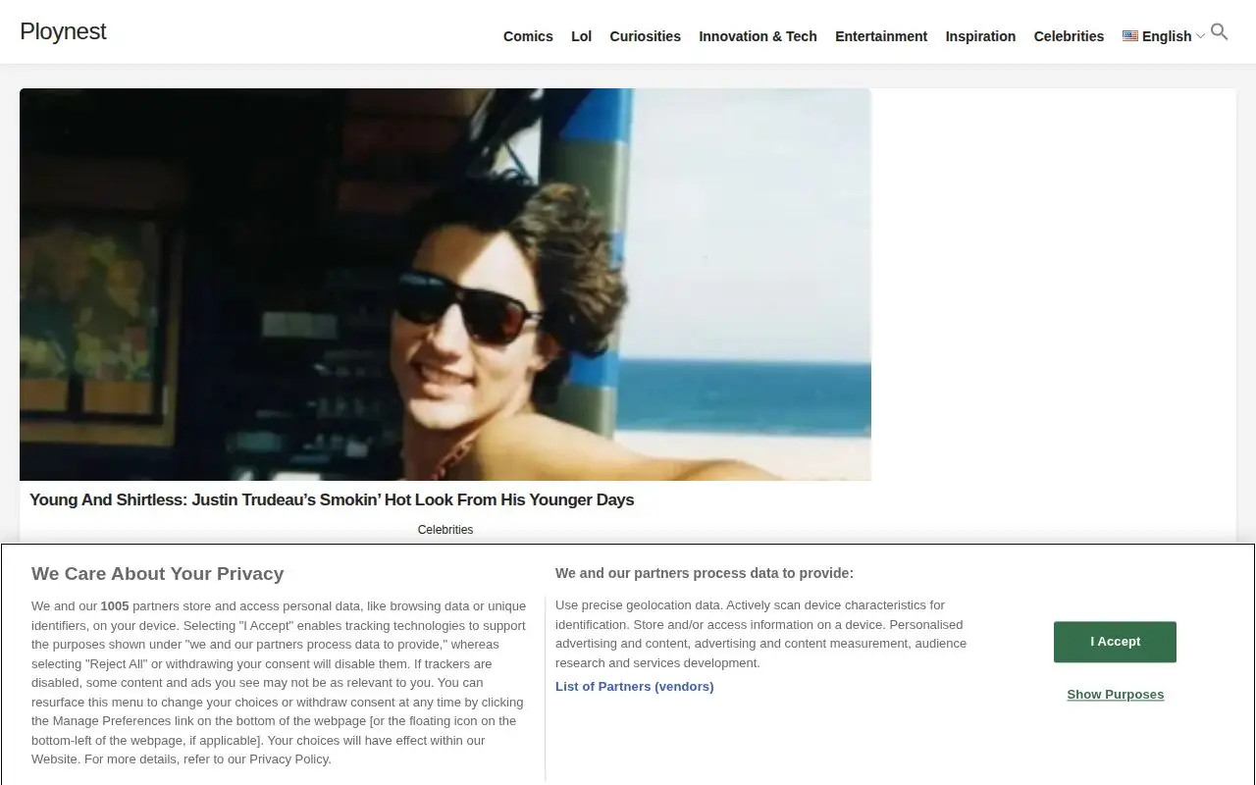
Task: Open Show Purposes privacy options
Action: [1116, 695]
